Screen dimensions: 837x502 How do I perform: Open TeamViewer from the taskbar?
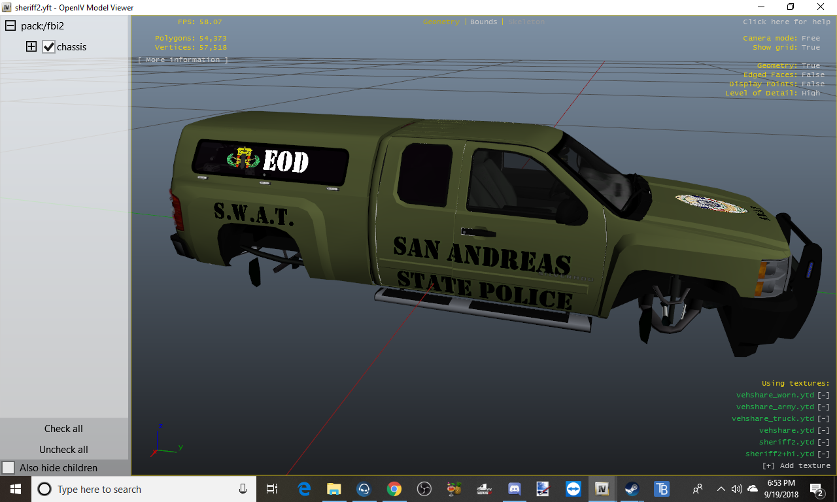tap(573, 489)
